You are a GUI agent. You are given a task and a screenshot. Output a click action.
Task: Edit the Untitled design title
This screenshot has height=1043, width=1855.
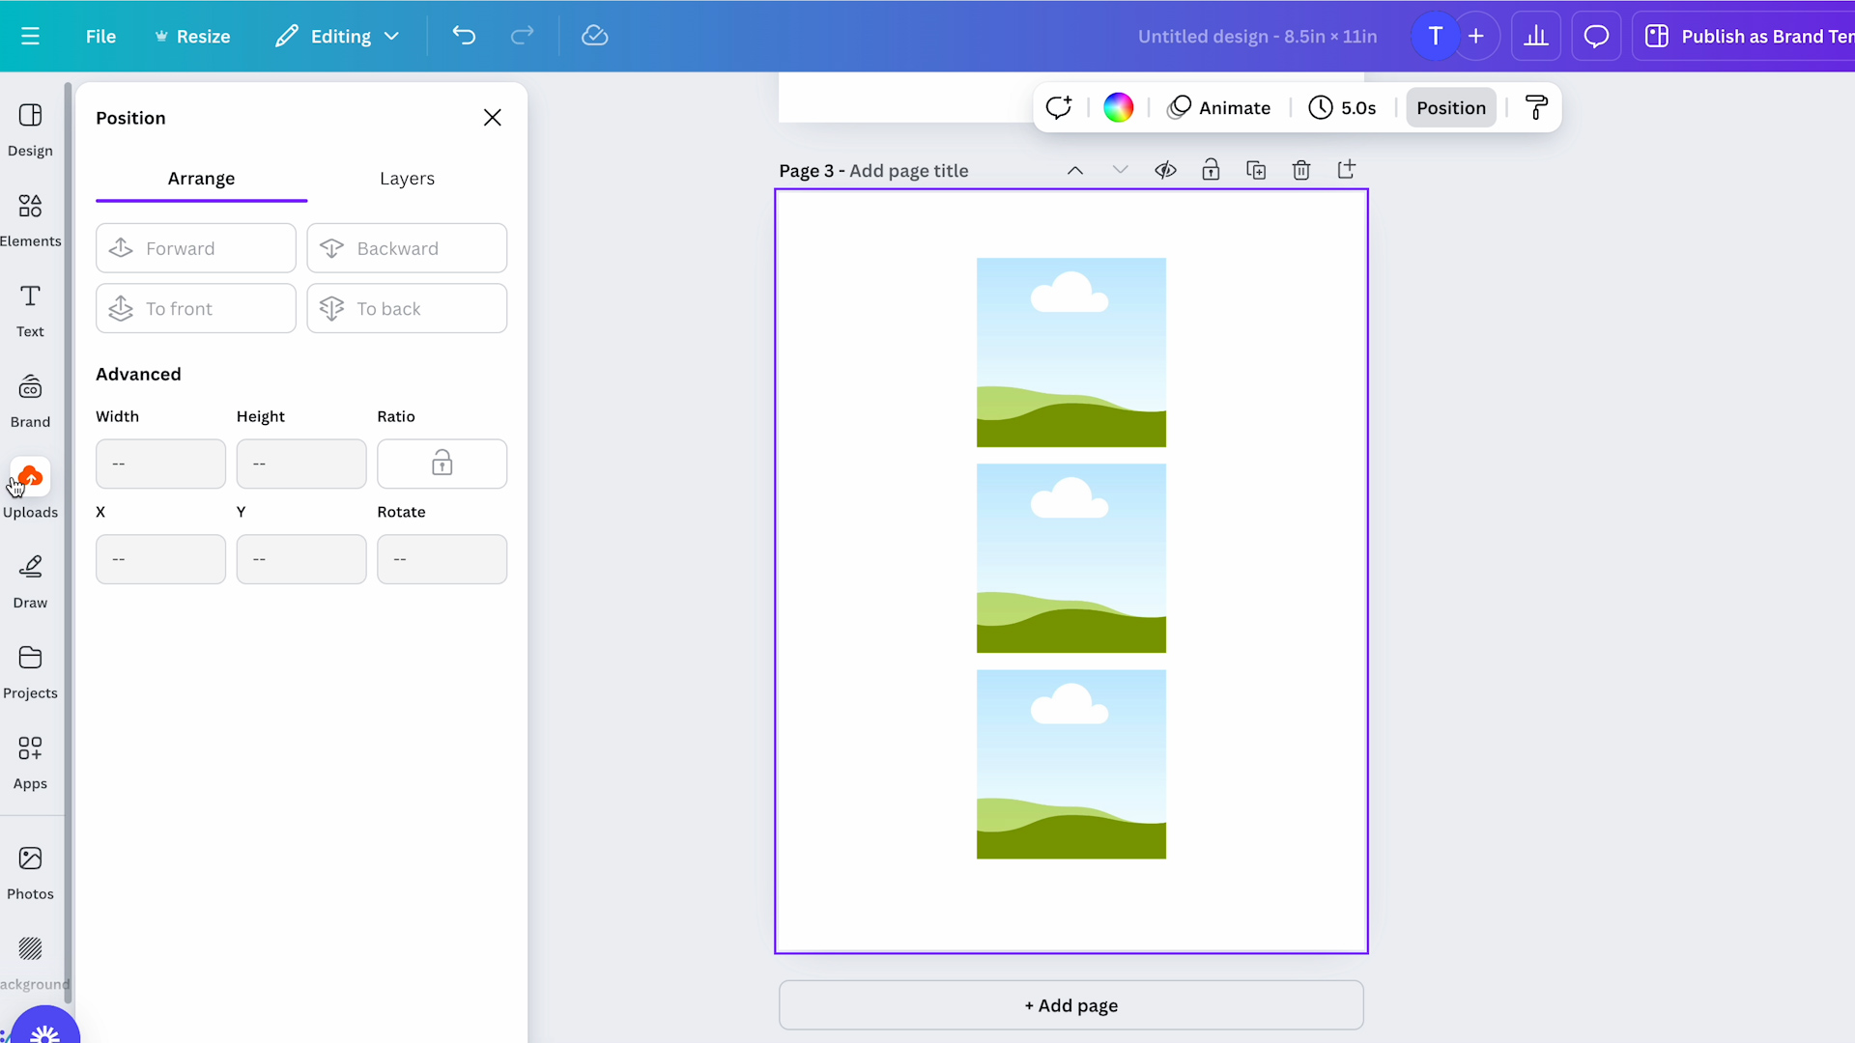pos(1257,36)
